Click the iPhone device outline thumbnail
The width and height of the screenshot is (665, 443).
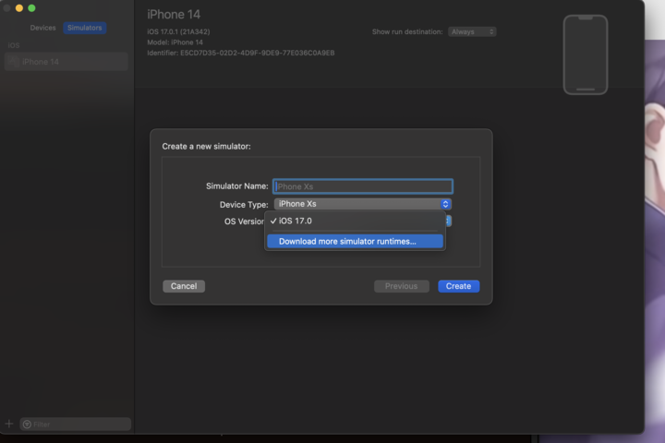pos(586,54)
